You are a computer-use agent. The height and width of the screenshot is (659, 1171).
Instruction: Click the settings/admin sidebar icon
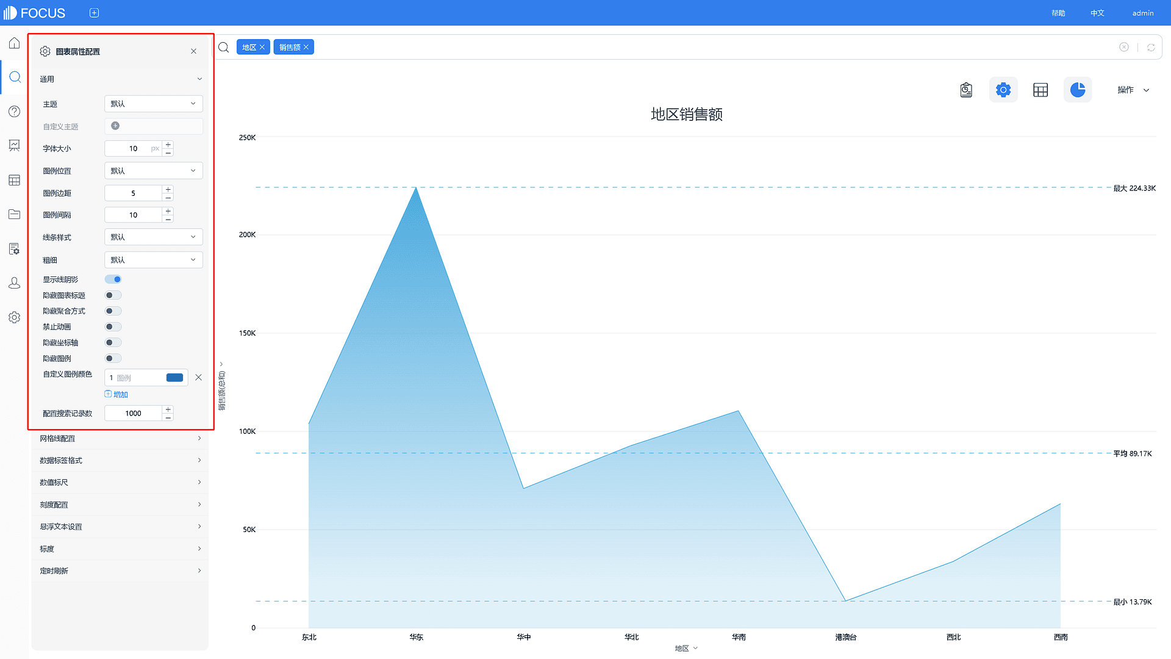(15, 316)
